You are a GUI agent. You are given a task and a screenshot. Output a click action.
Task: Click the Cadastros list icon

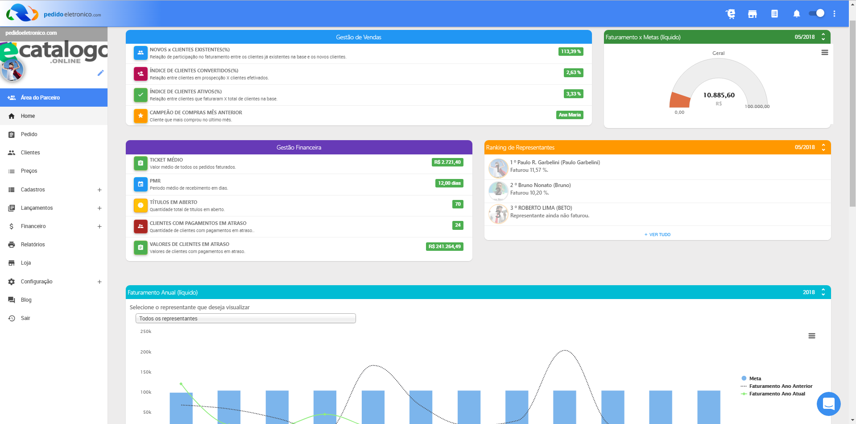(x=12, y=190)
